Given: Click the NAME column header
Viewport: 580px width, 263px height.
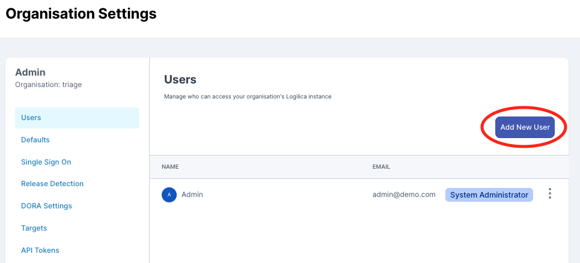Looking at the screenshot, I should click(170, 167).
